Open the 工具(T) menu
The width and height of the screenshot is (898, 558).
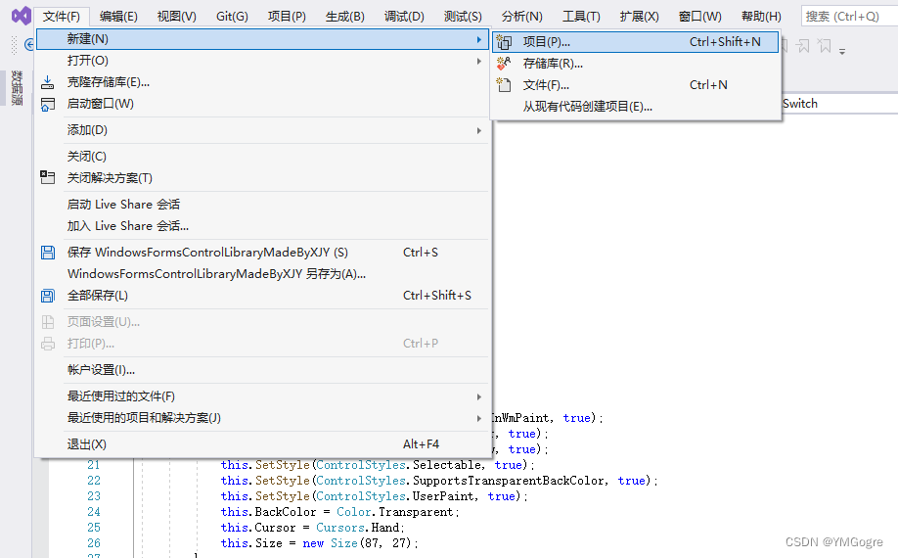(581, 17)
